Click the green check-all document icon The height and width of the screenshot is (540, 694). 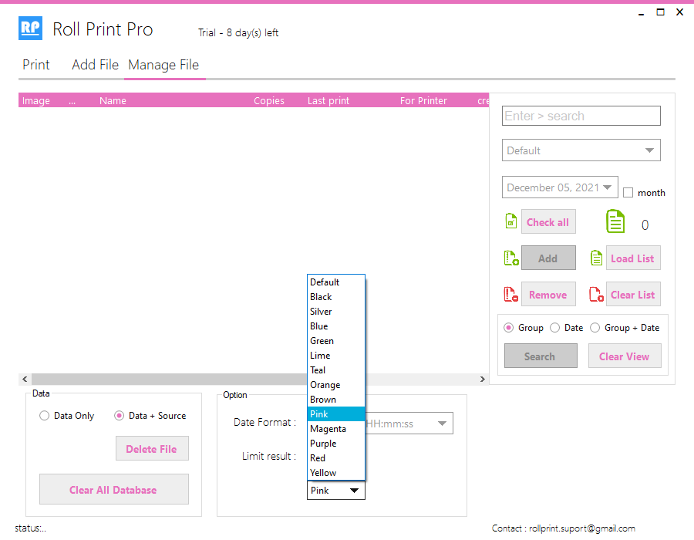tap(510, 222)
